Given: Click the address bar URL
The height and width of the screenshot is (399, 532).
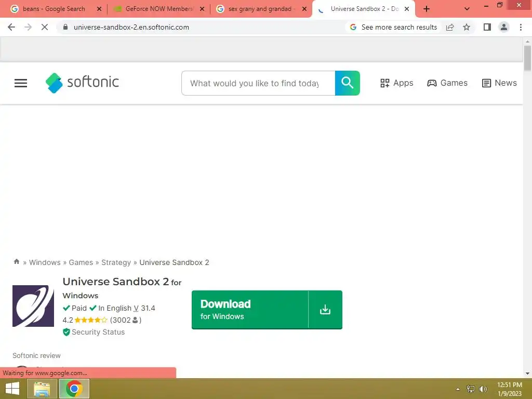Looking at the screenshot, I should coord(131,27).
